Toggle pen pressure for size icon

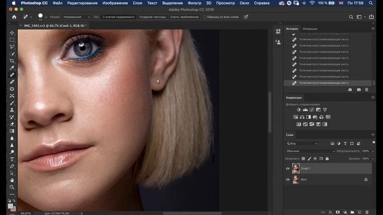pos(246,17)
